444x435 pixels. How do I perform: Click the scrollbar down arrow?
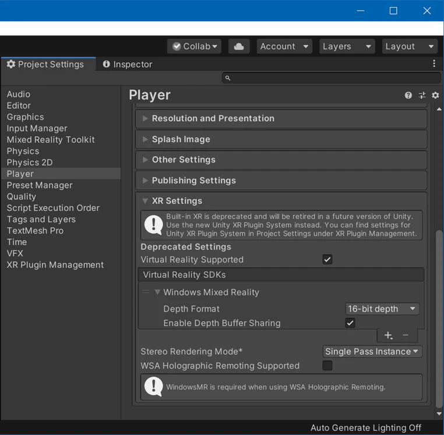click(x=439, y=414)
